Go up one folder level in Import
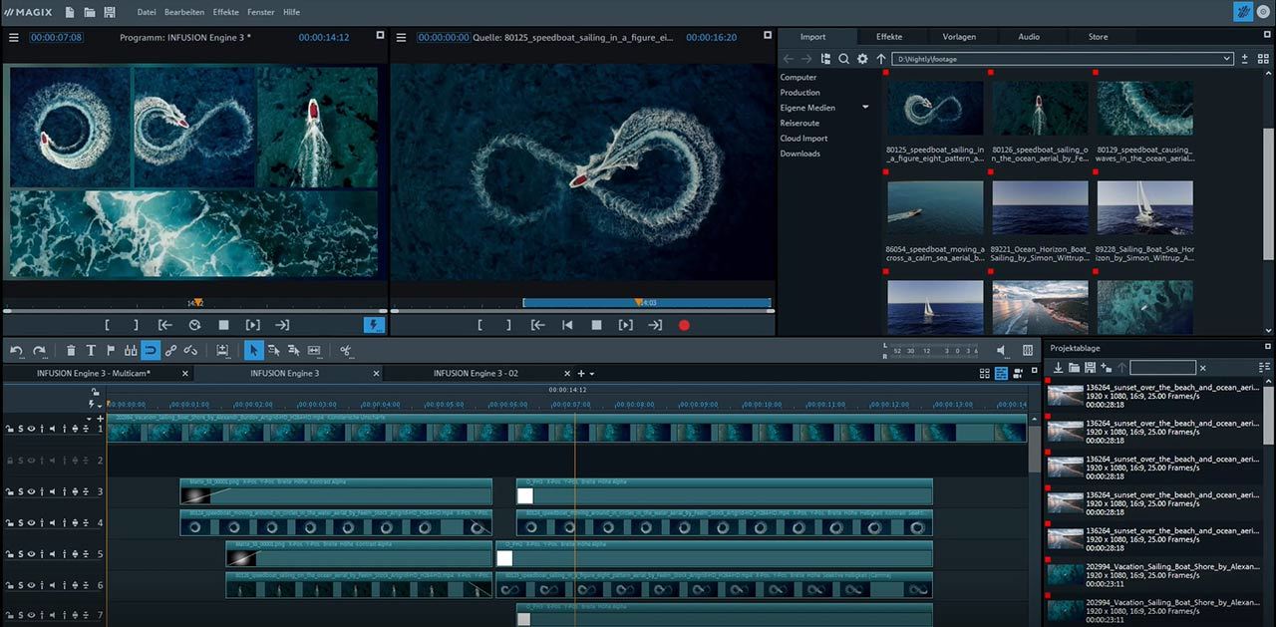Image resolution: width=1276 pixels, height=627 pixels. (881, 59)
